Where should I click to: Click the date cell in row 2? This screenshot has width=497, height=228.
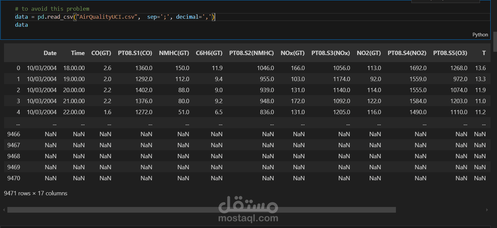42,90
